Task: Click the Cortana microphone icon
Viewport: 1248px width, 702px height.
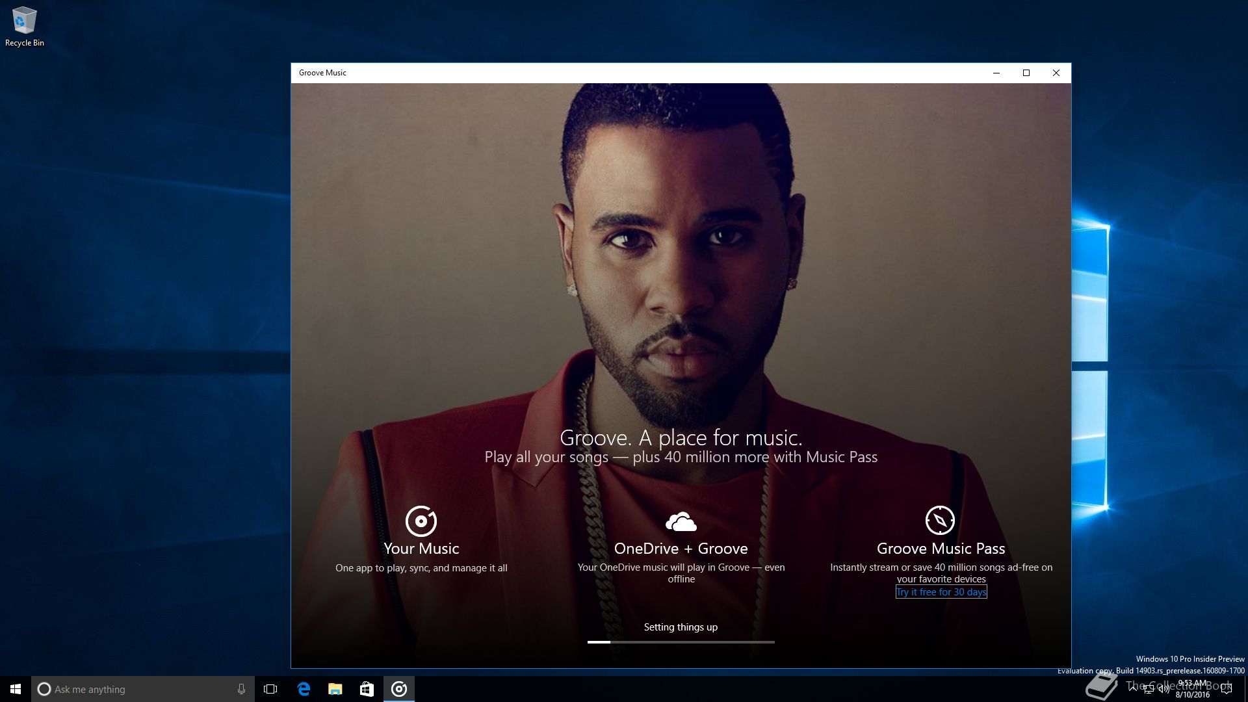Action: coord(241,689)
